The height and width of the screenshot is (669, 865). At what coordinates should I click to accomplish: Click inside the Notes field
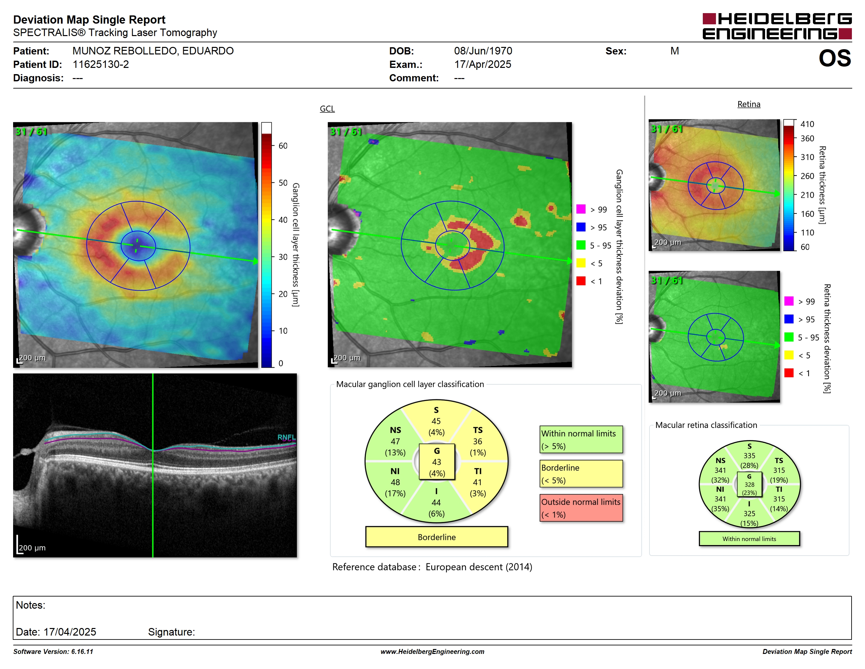[432, 618]
